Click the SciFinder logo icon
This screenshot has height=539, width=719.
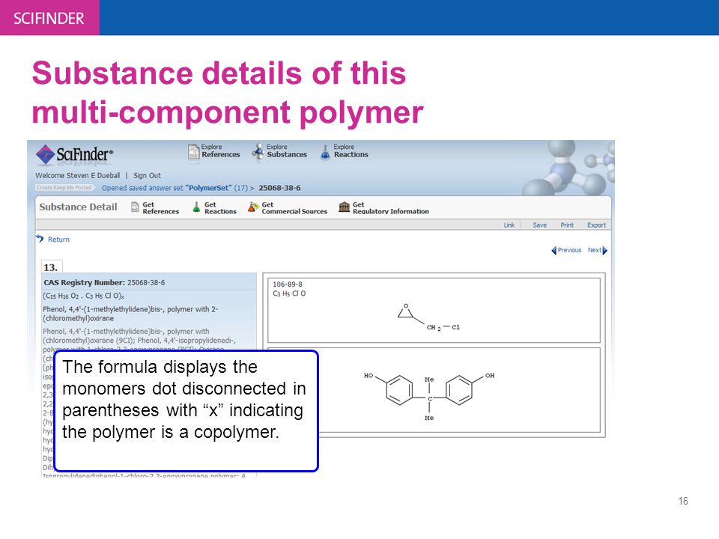click(x=46, y=154)
